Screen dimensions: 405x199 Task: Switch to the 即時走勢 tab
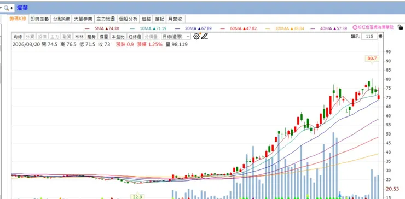coord(39,19)
